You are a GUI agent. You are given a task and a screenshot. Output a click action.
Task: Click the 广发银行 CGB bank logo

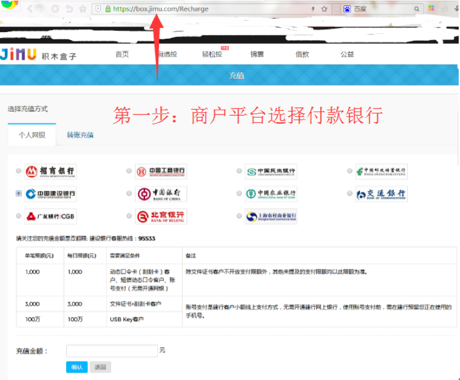(x=50, y=216)
